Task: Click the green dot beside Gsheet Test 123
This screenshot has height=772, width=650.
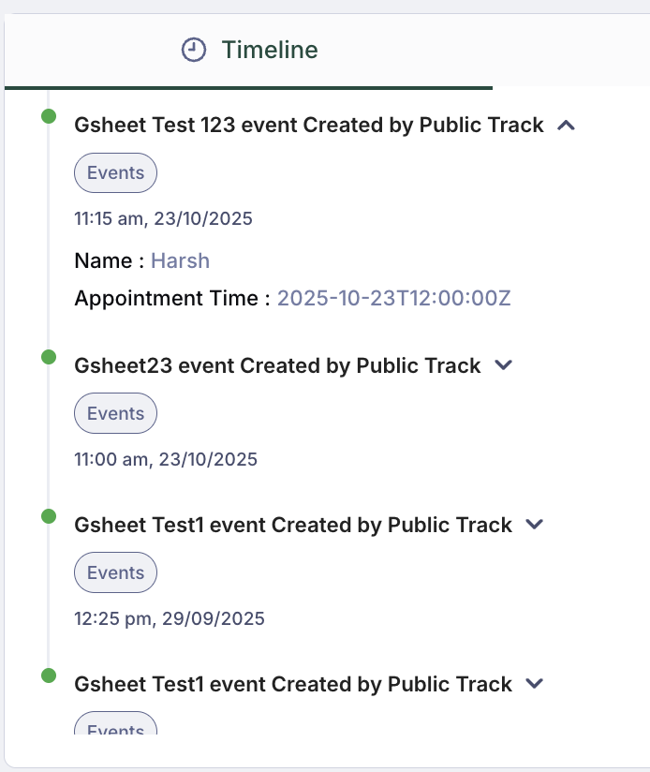Action: pos(49,115)
